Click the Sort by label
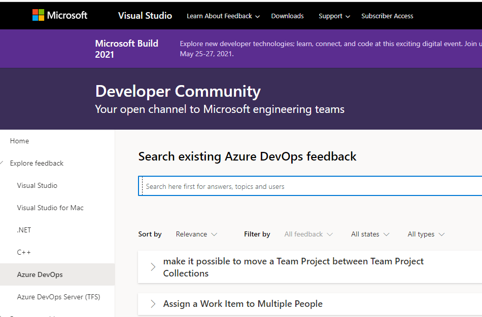 (150, 234)
